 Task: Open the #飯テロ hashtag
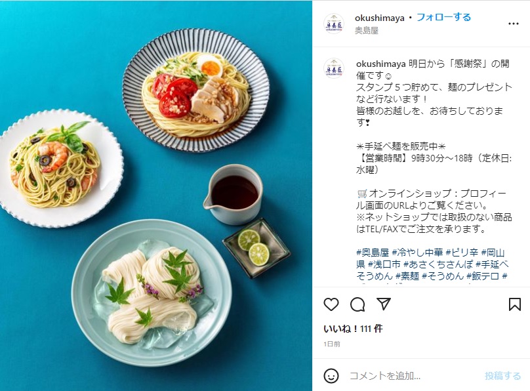click(x=483, y=276)
